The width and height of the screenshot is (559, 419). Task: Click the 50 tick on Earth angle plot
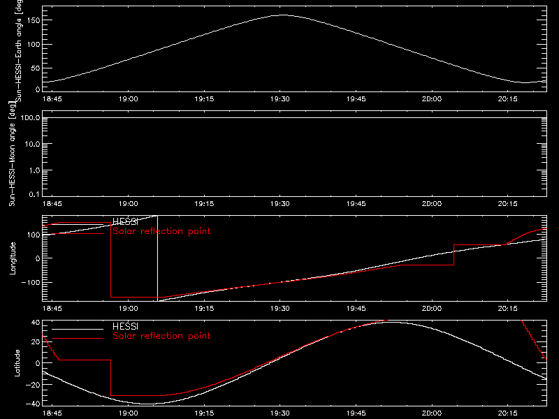pos(36,68)
